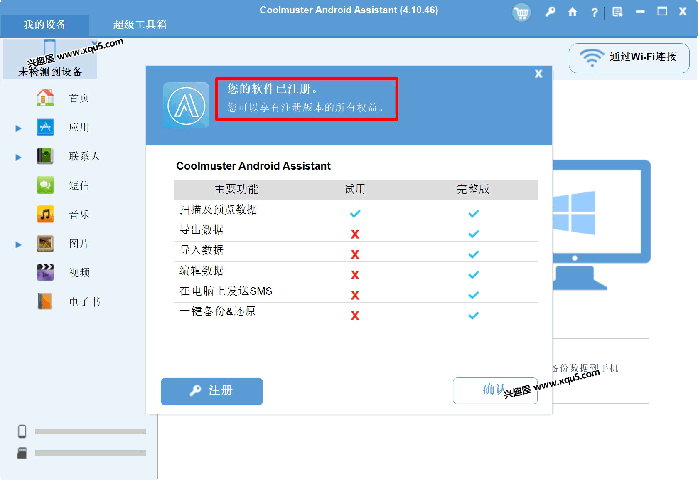
Task: Expand the 联系人 tree node
Action: click(x=18, y=157)
